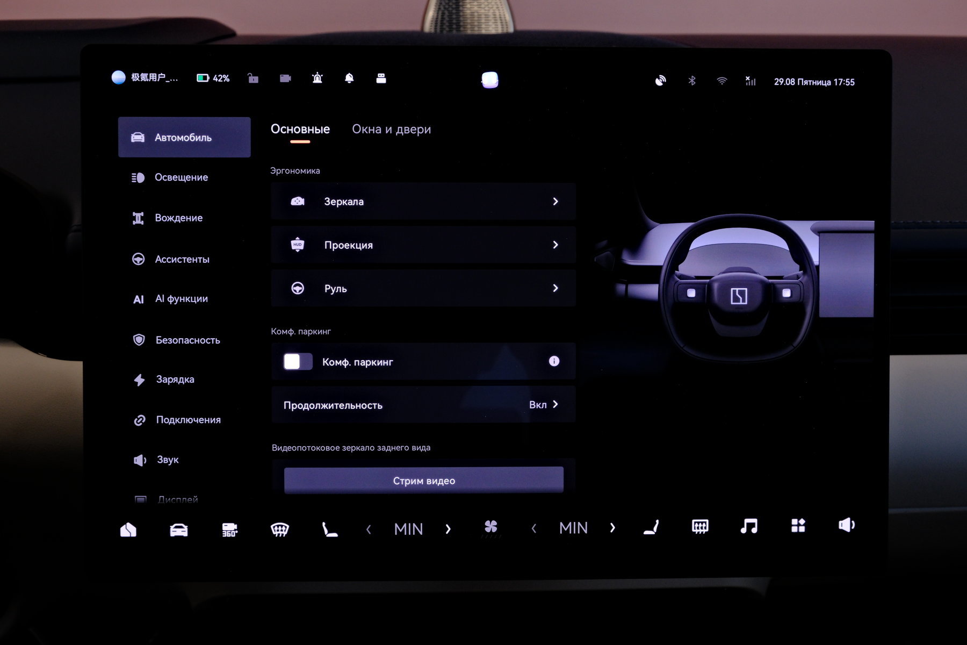Open the Зеркала settings row
Image resolution: width=967 pixels, height=645 pixels.
423,202
